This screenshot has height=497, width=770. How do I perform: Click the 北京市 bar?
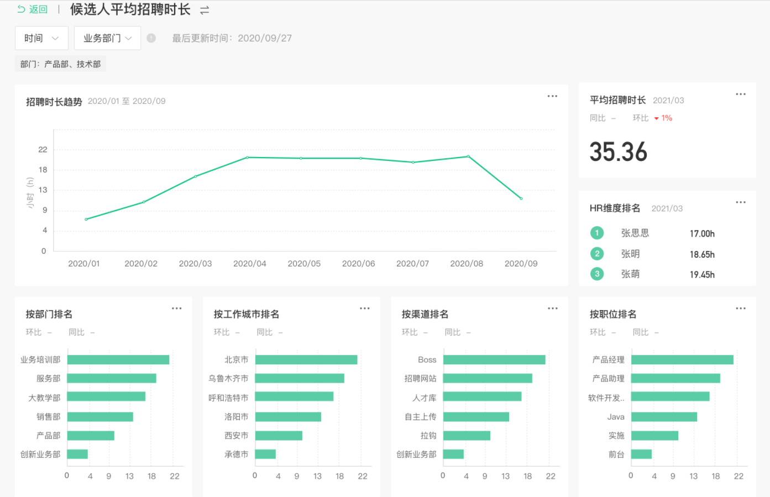[x=306, y=360]
